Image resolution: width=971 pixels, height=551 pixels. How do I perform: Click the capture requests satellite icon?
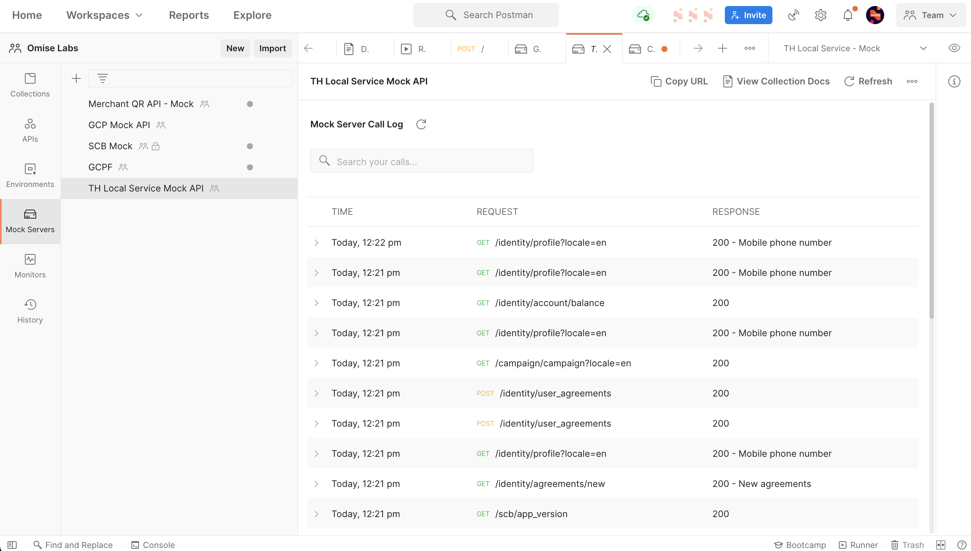coord(793,15)
